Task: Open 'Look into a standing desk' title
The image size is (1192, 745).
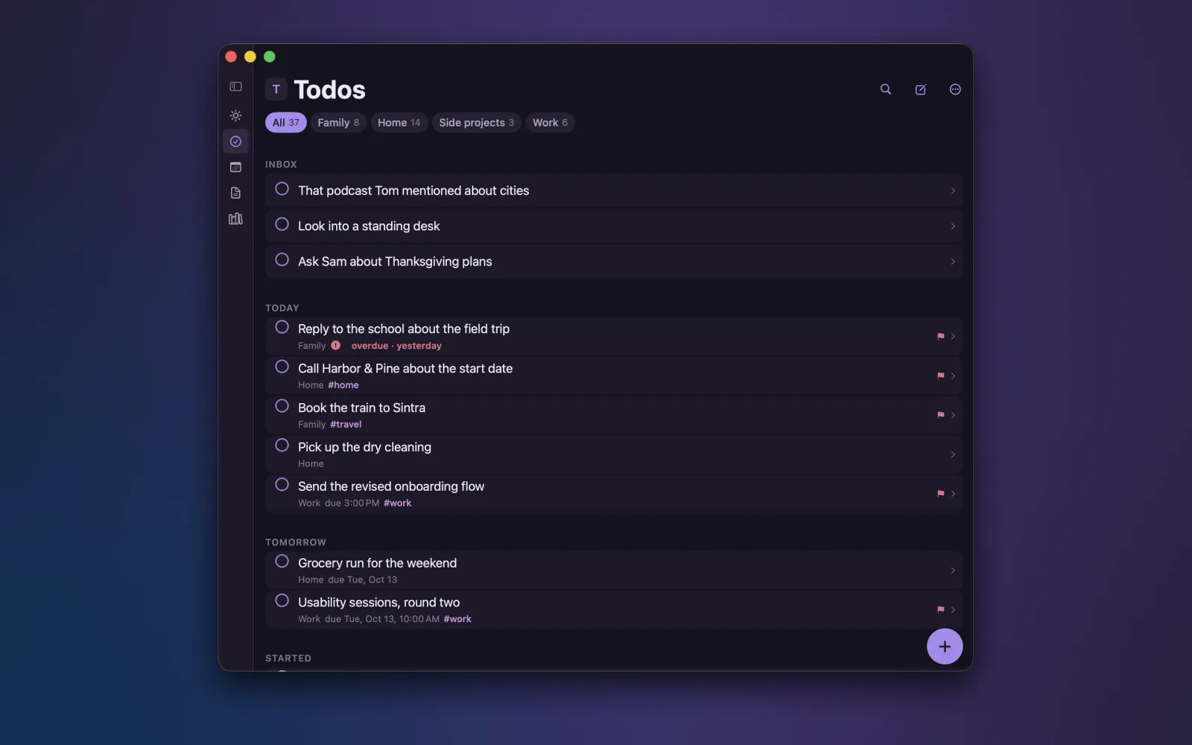Action: [x=369, y=226]
